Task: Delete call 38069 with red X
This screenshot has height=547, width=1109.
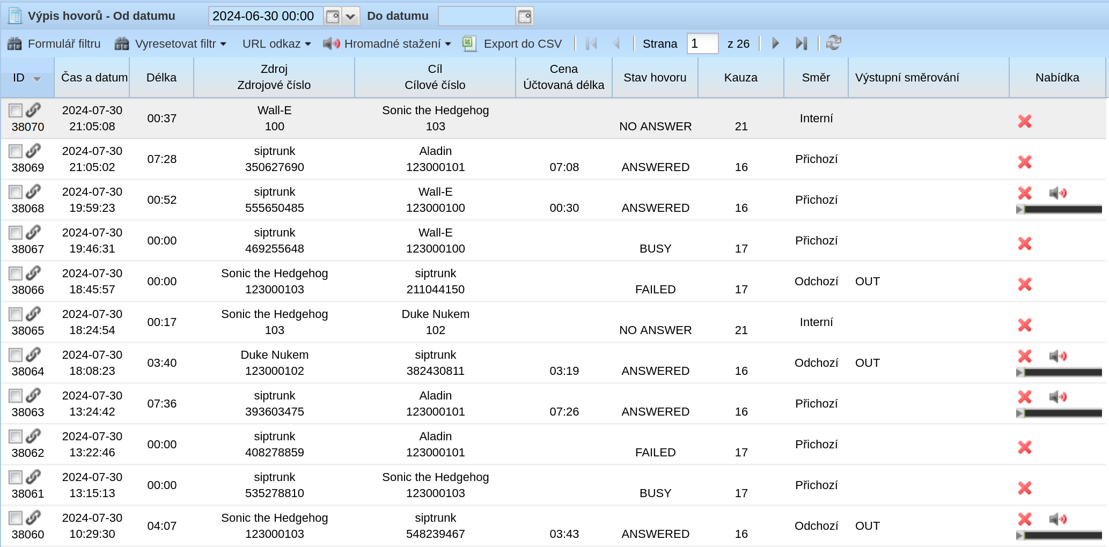Action: (x=1025, y=162)
